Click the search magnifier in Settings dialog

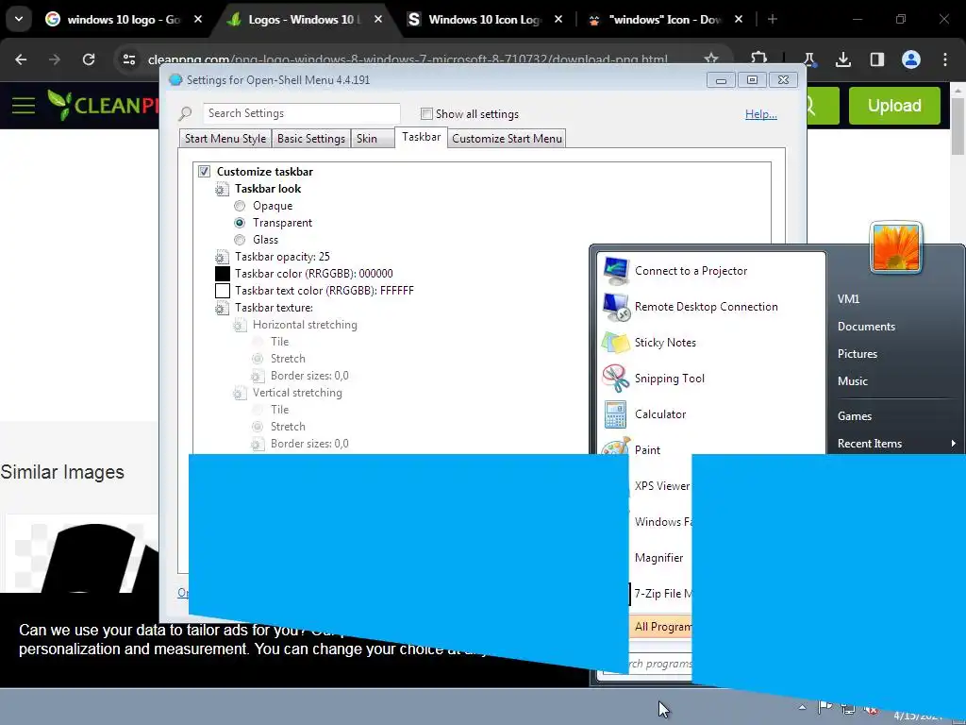point(186,113)
